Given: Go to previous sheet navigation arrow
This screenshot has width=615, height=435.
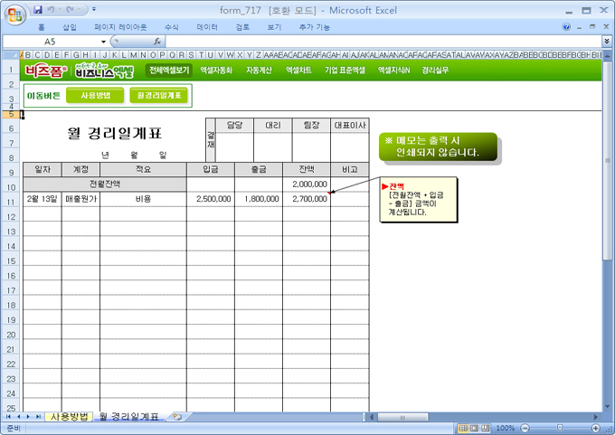Looking at the screenshot, I should [x=18, y=417].
